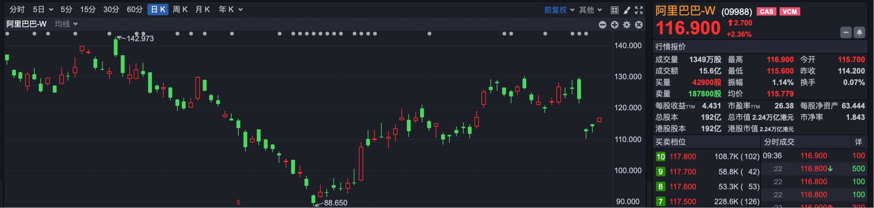
Task: Click the 买量 value 42900股
Action: coord(706,82)
